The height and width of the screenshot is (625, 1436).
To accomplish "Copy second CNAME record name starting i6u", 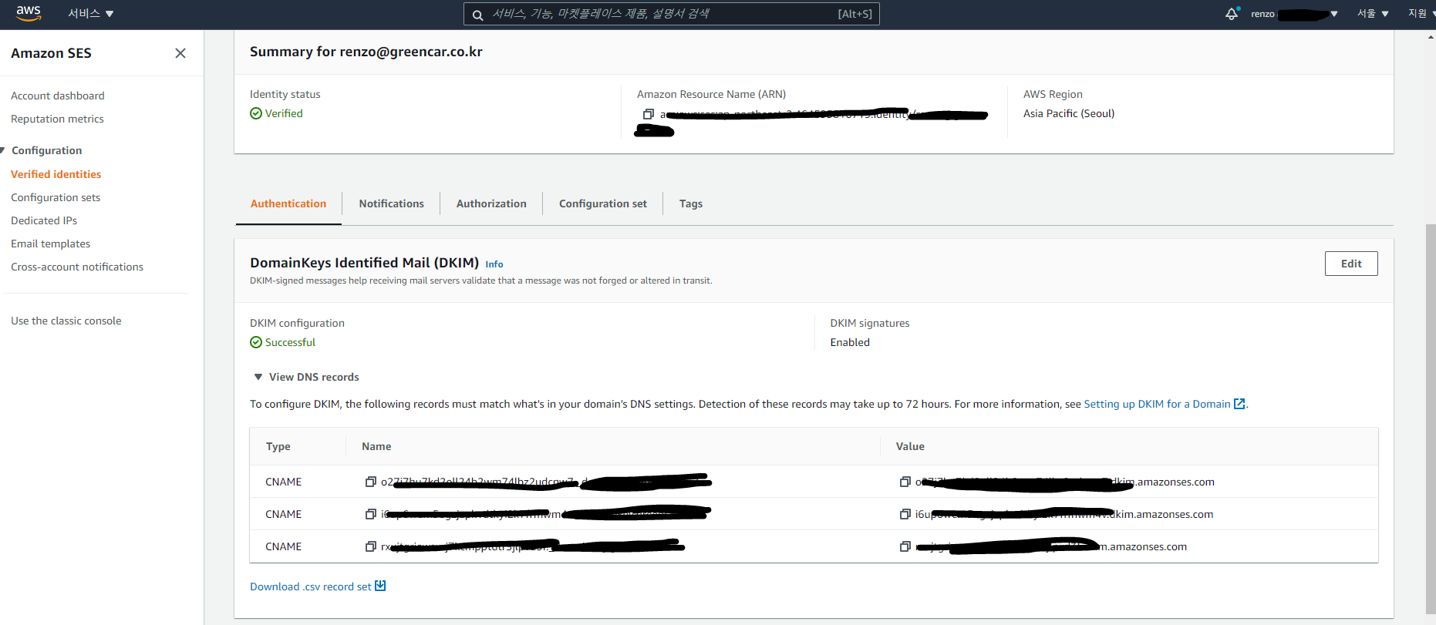I will pos(371,514).
